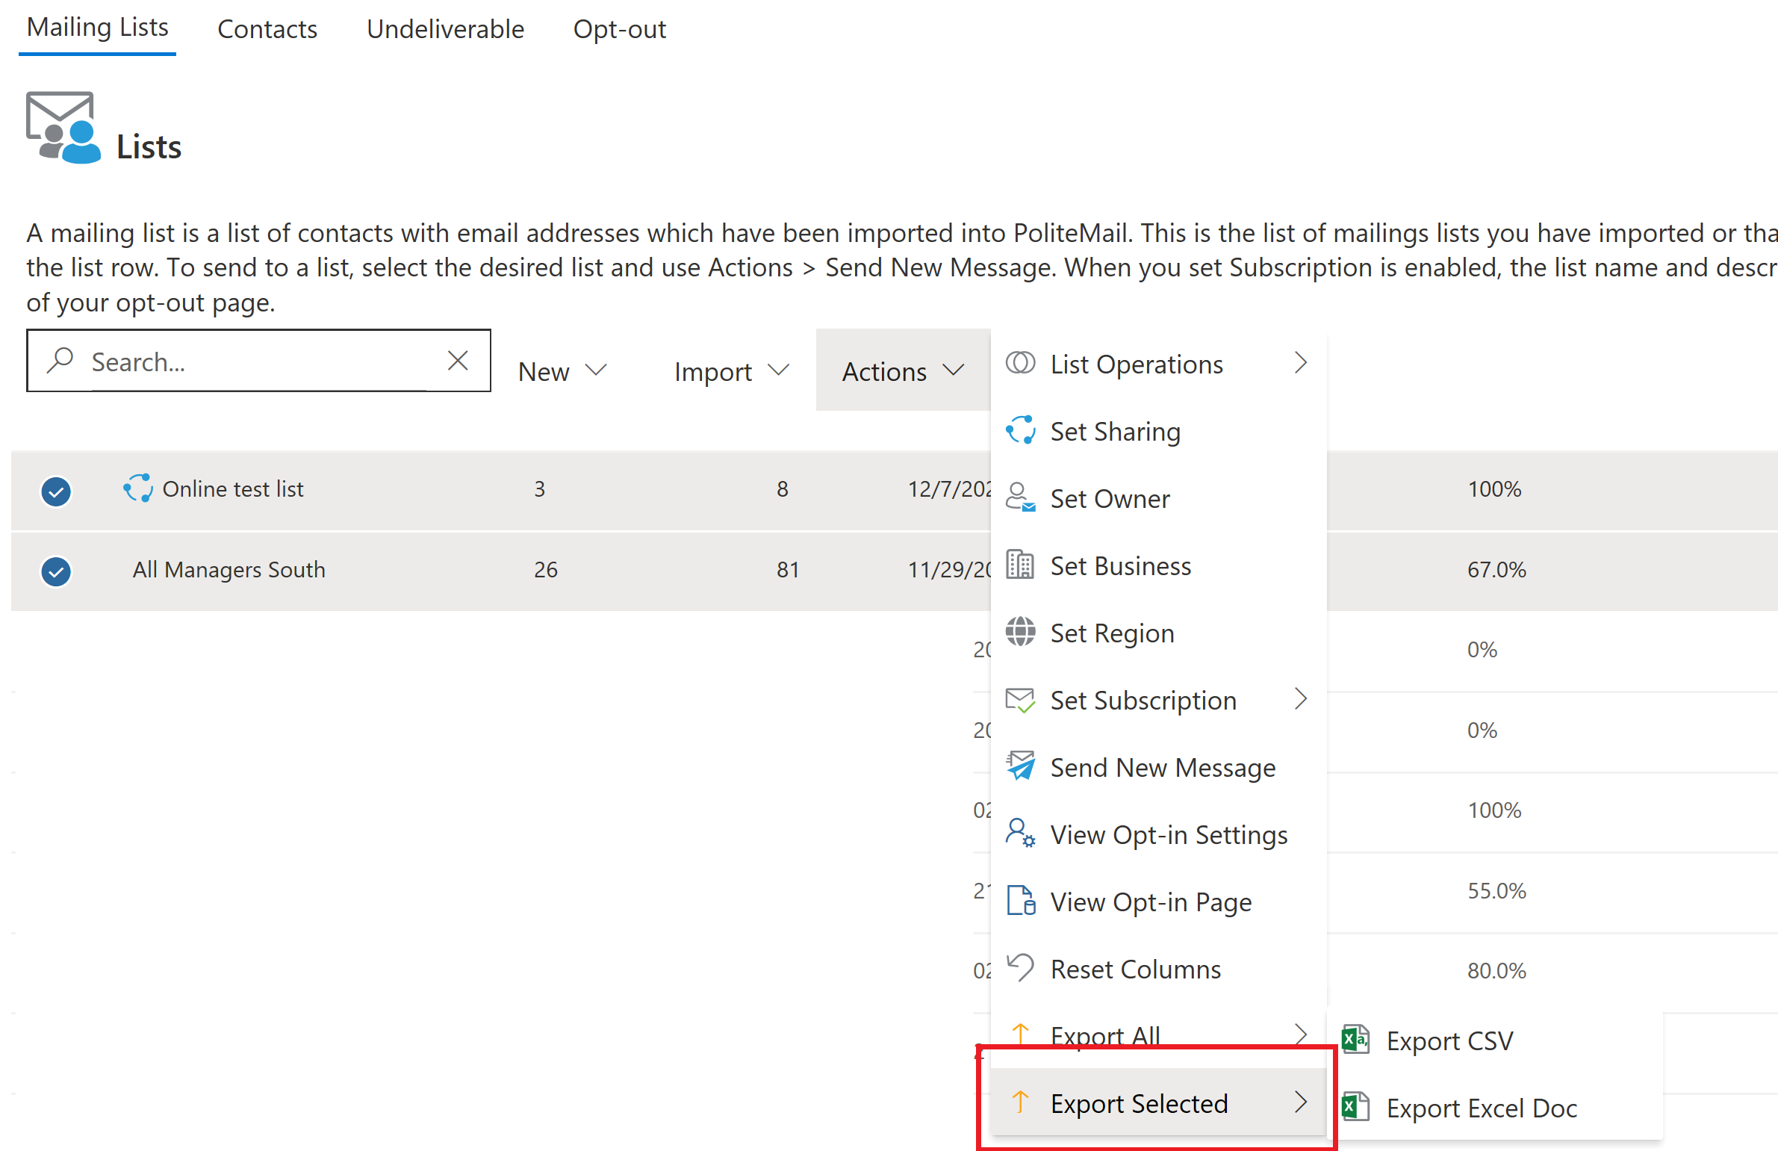The height and width of the screenshot is (1151, 1778).
Task: Collapse the Actions dropdown
Action: click(903, 371)
